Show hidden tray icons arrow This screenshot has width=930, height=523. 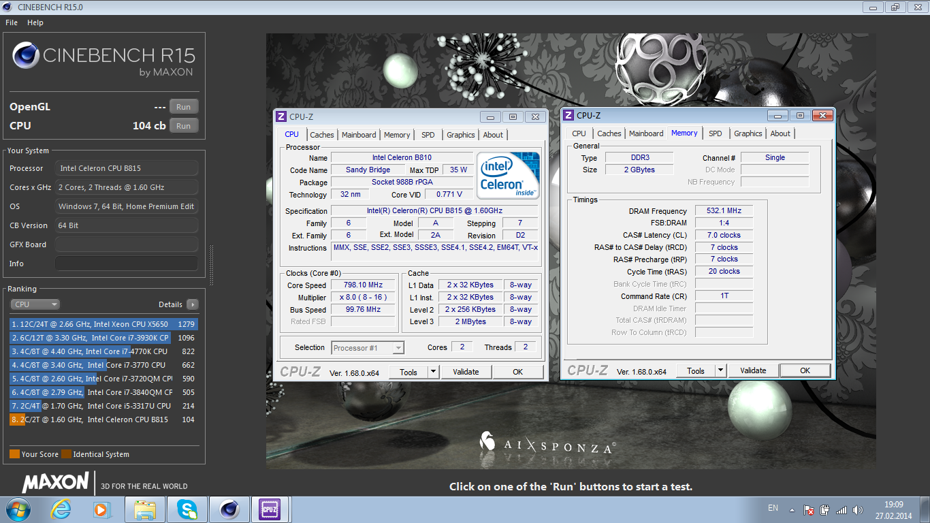click(791, 509)
